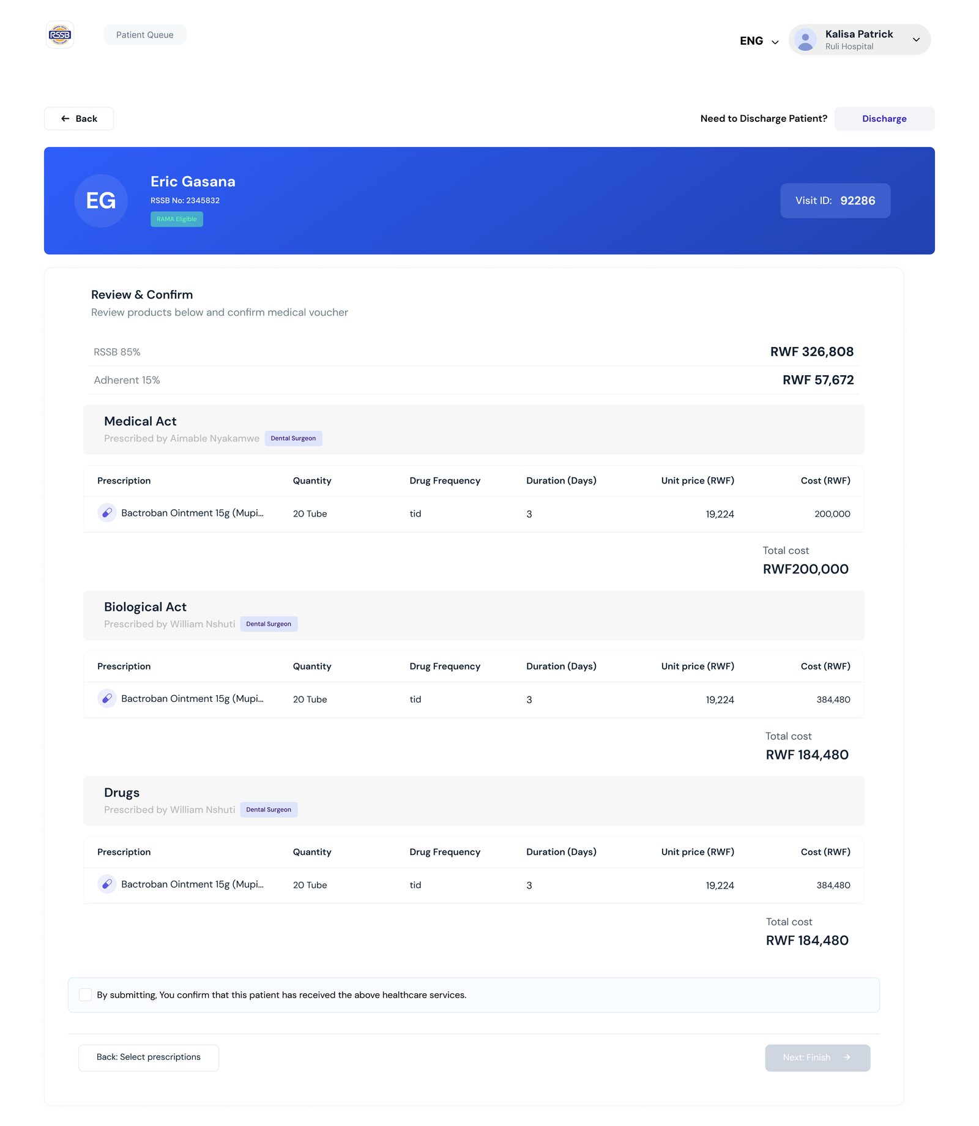The image size is (979, 1126).
Task: Click Need to Discharge Patient? text
Action: pos(764,119)
